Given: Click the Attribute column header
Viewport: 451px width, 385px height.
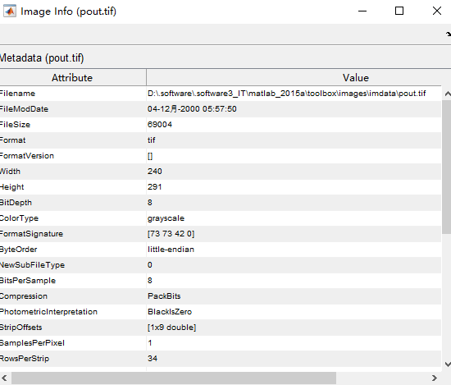Looking at the screenshot, I should click(72, 78).
